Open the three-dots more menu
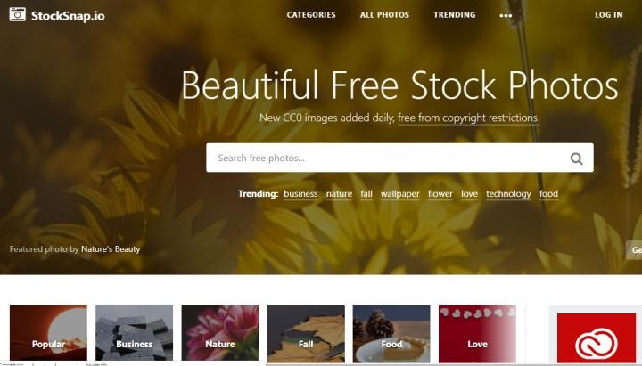642x366 pixels. (x=506, y=15)
